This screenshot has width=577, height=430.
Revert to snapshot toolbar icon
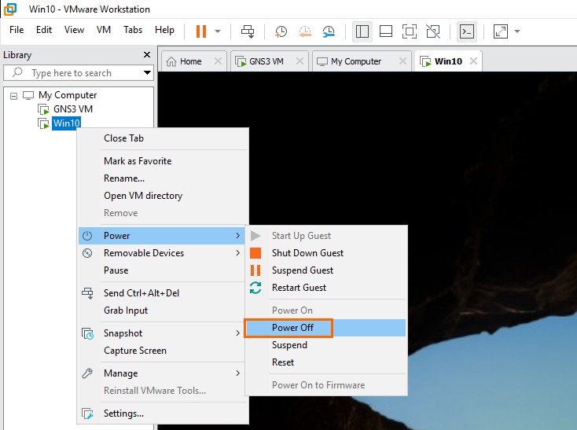coord(305,31)
